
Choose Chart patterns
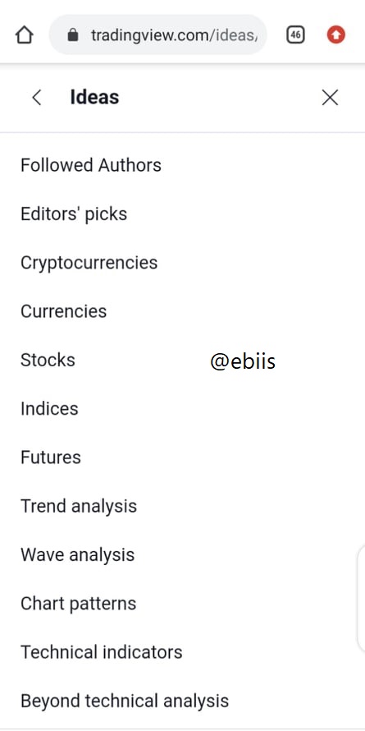[x=78, y=603]
